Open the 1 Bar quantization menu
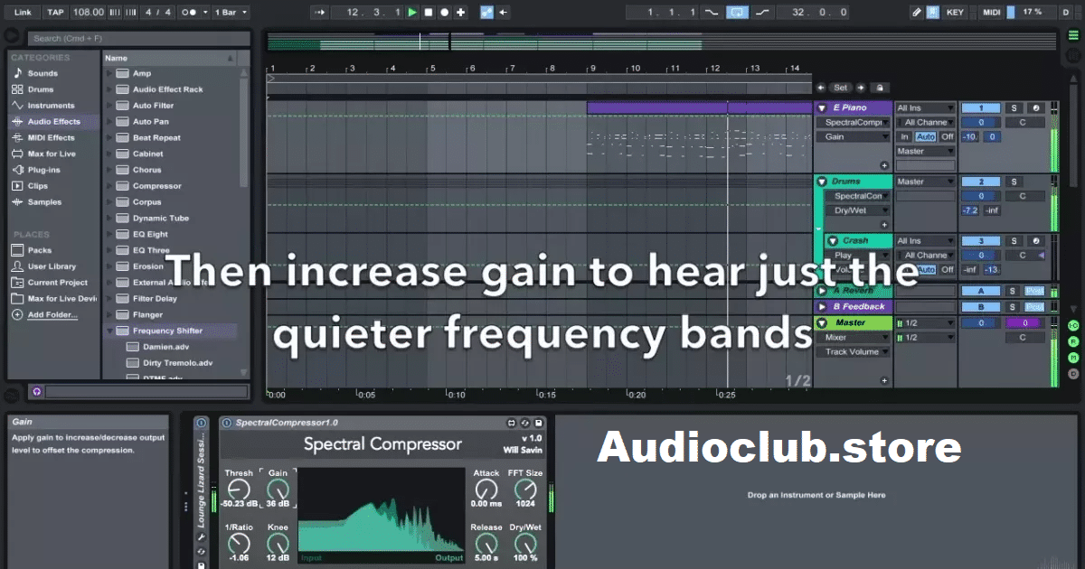The width and height of the screenshot is (1085, 569). tap(231, 12)
